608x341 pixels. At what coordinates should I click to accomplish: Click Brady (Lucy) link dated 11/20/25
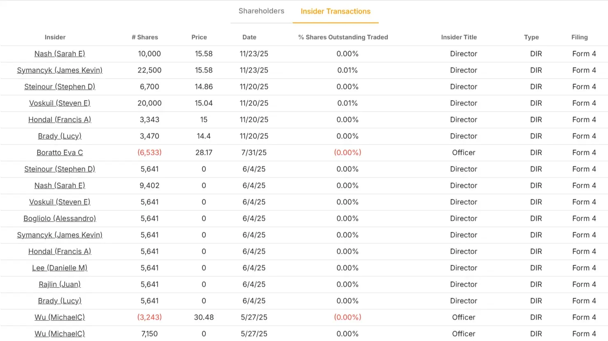[60, 136]
